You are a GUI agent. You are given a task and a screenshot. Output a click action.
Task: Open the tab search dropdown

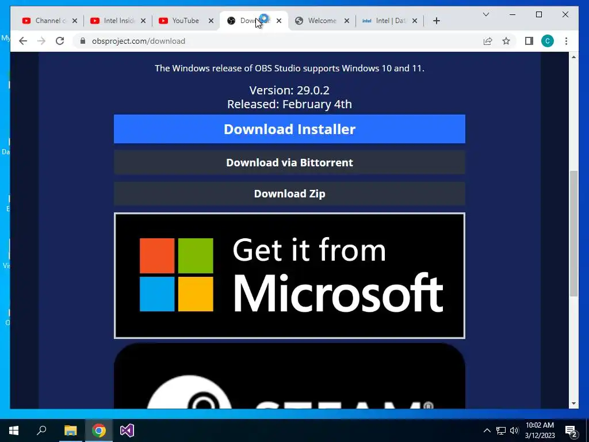point(485,14)
